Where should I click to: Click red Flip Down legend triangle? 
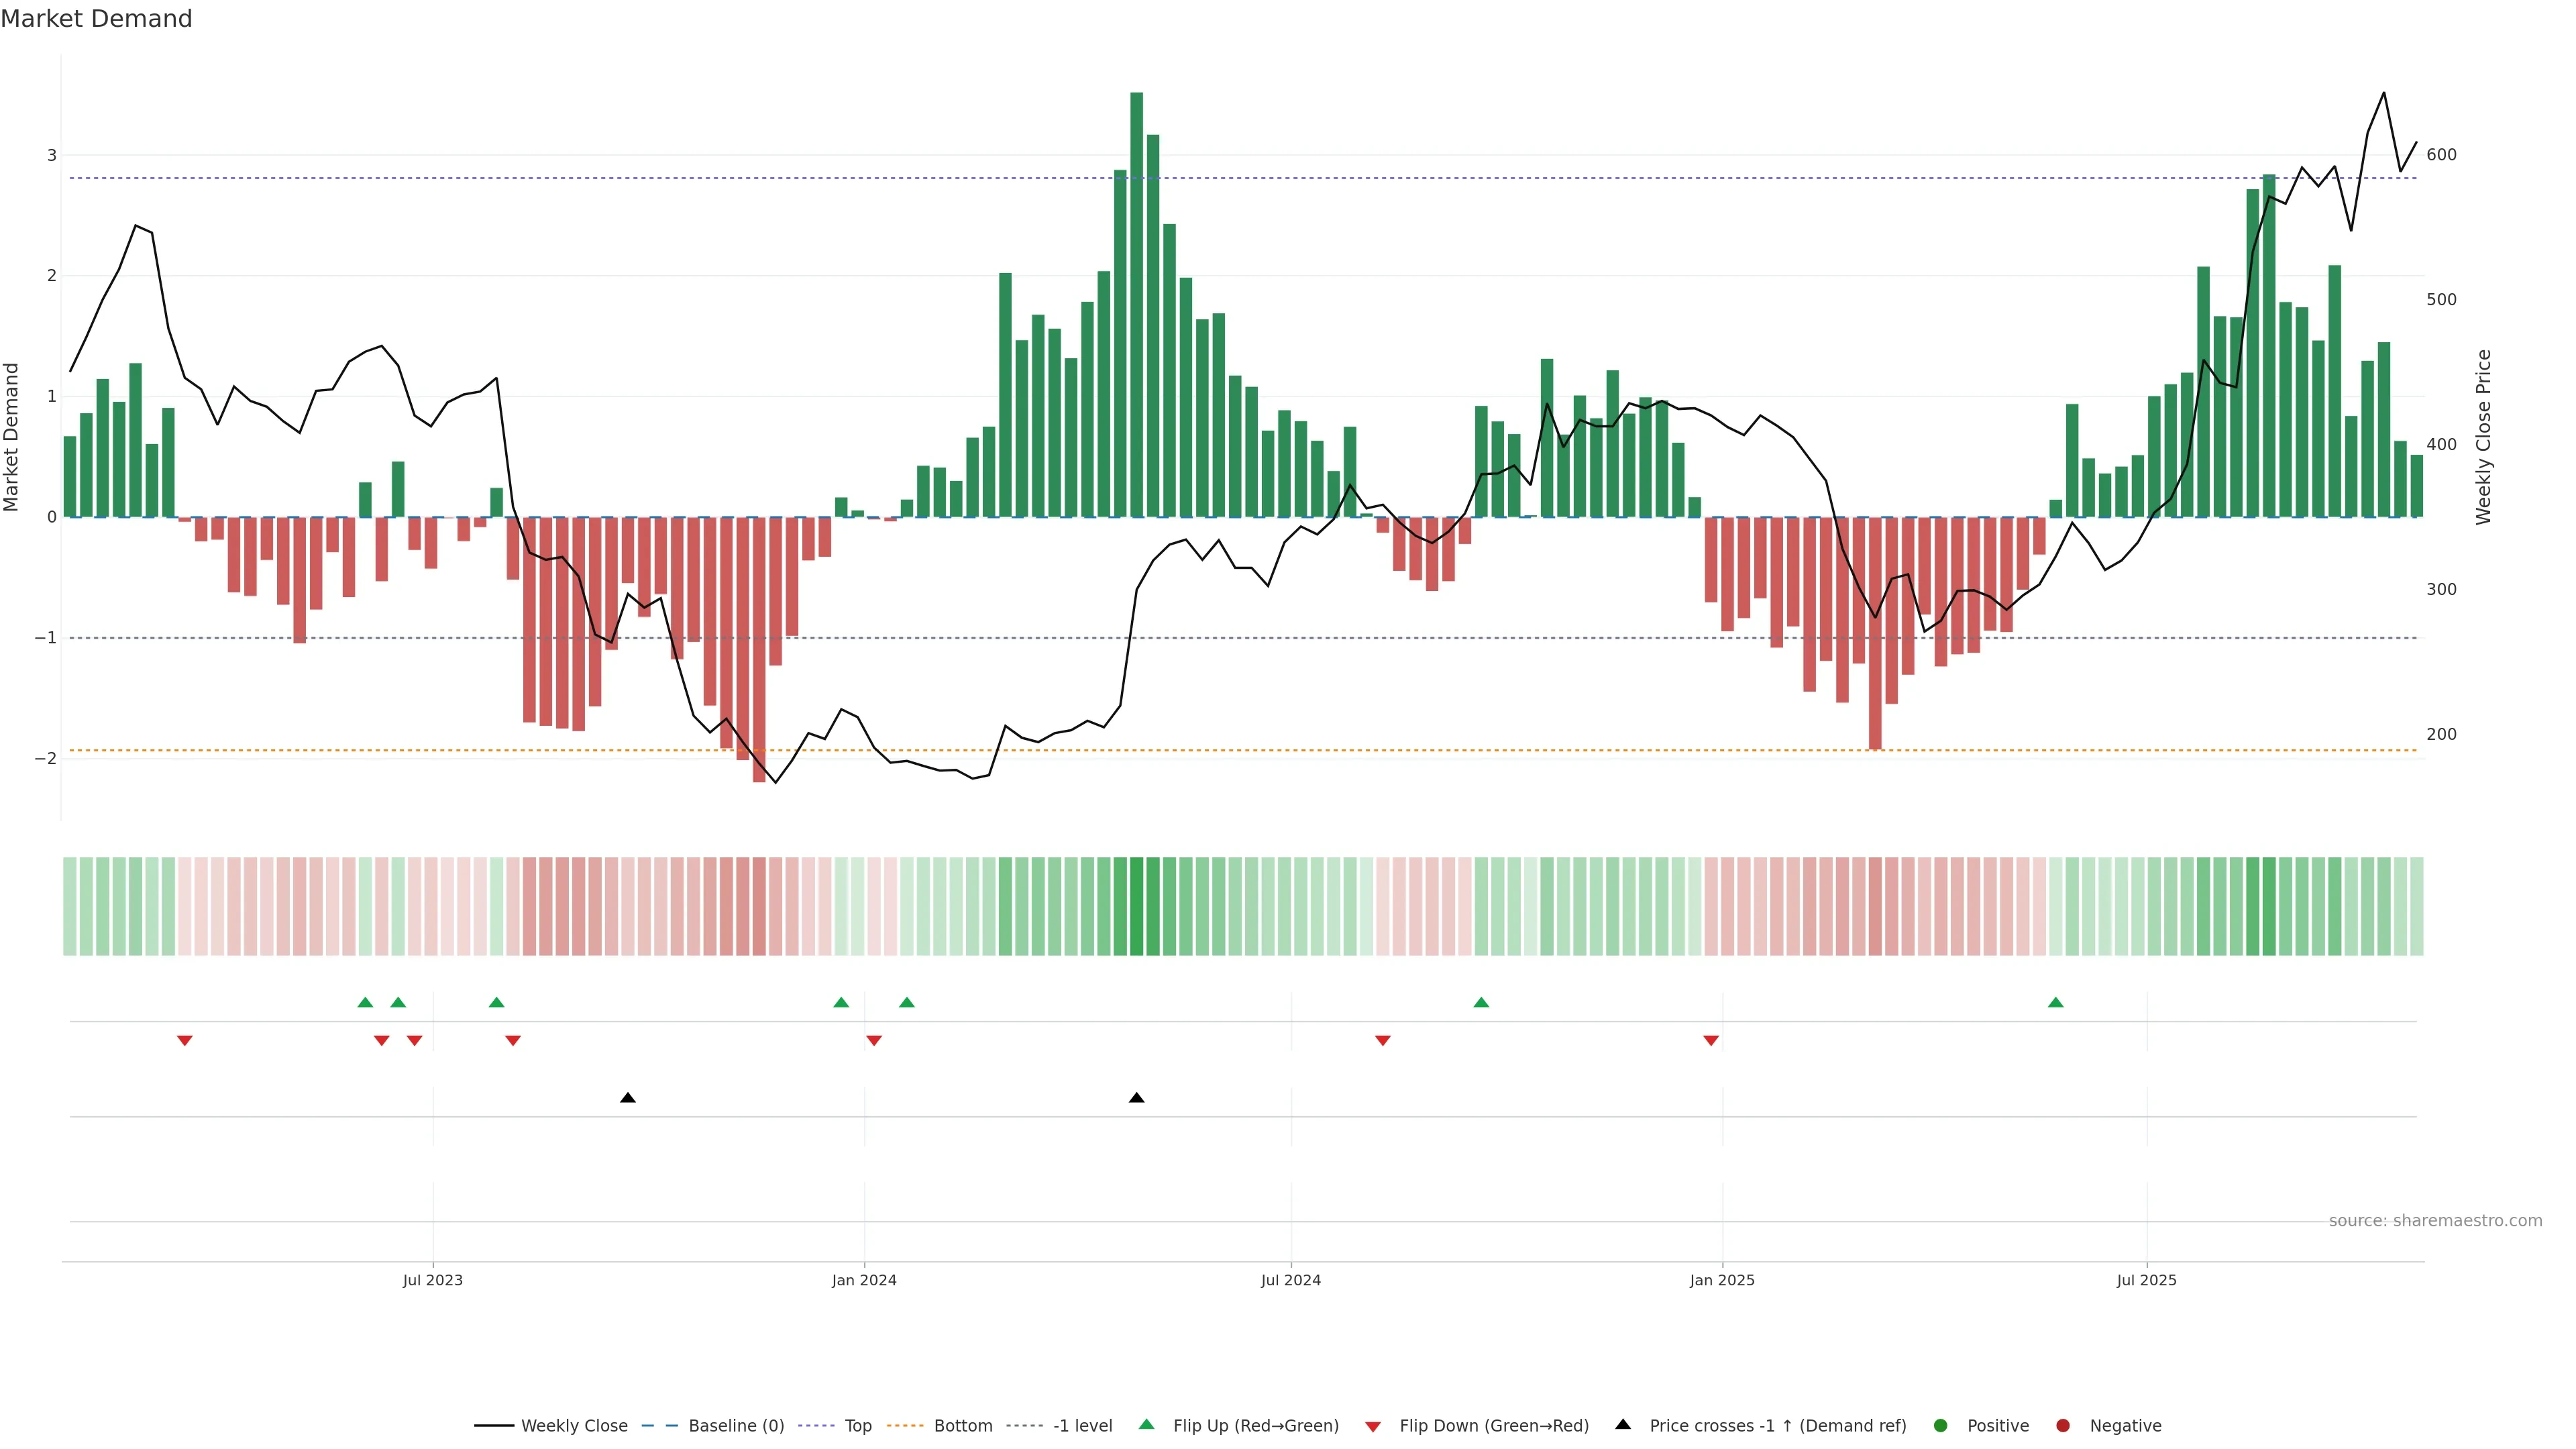click(x=1373, y=1427)
